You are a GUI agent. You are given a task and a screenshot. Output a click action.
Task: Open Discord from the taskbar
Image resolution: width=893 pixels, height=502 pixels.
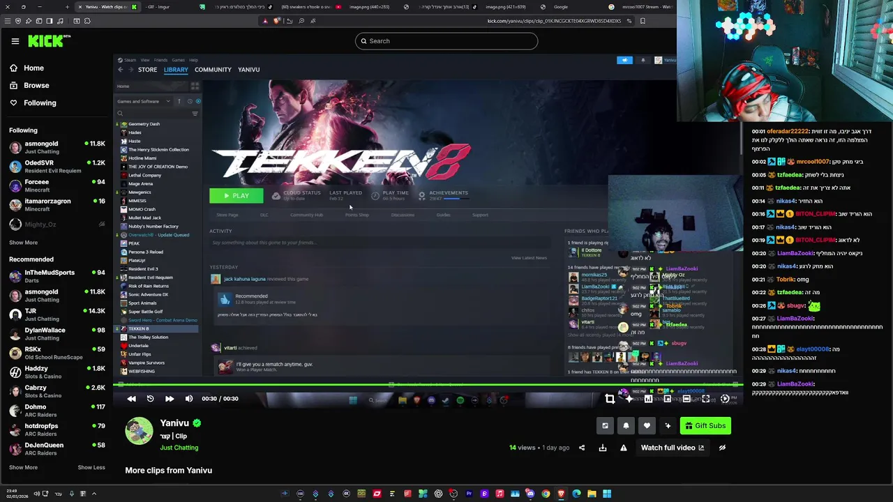click(x=530, y=494)
